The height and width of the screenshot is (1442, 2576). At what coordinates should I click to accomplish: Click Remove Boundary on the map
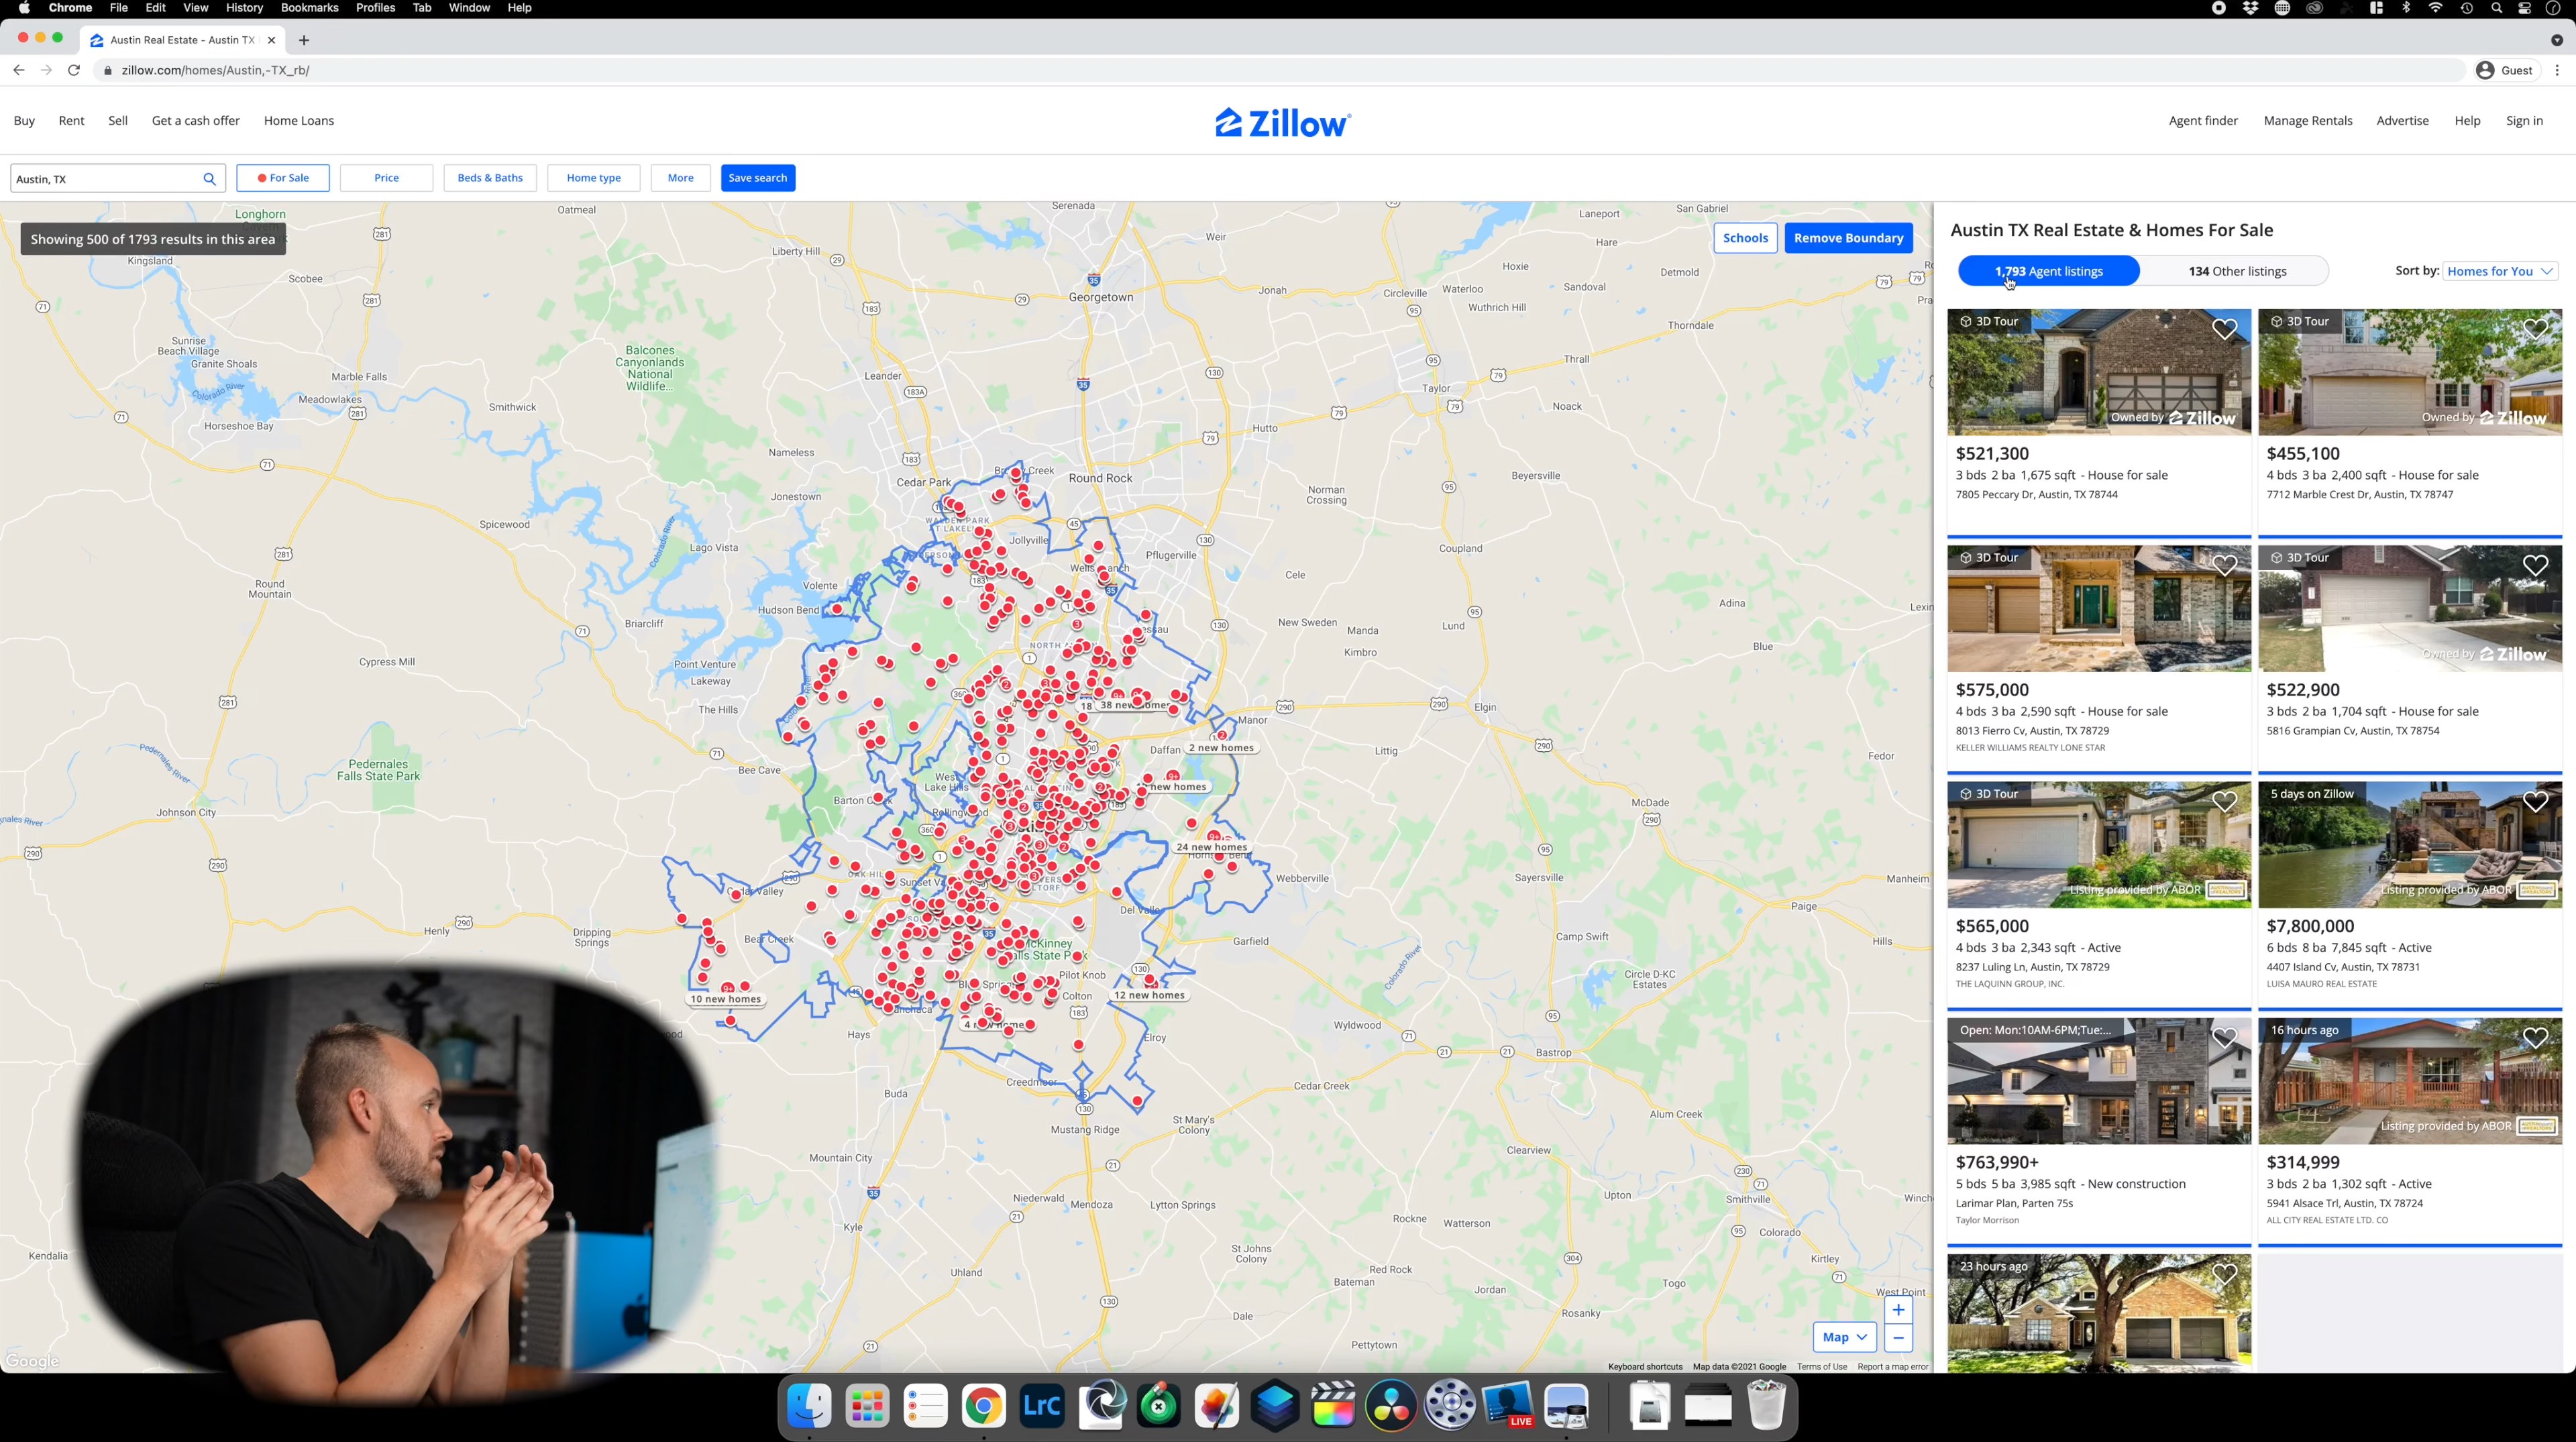(x=1848, y=238)
